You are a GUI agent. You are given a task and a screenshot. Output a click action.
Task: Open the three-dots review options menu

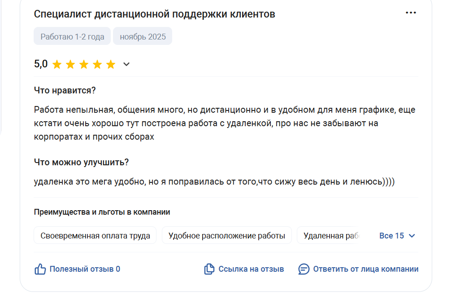tap(411, 13)
